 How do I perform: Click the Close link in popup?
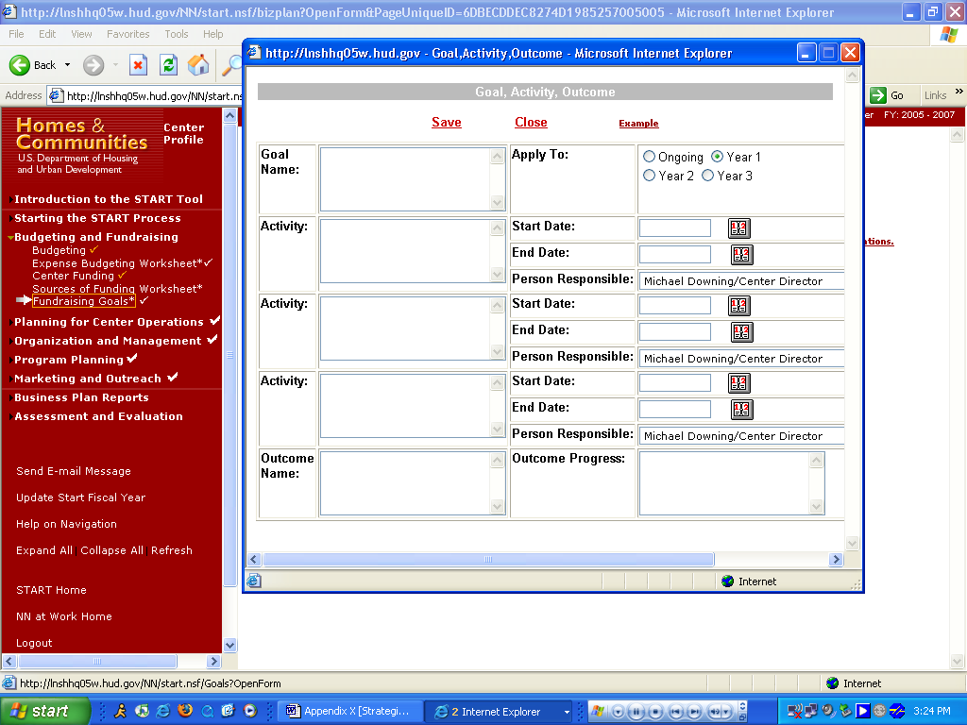pos(531,122)
